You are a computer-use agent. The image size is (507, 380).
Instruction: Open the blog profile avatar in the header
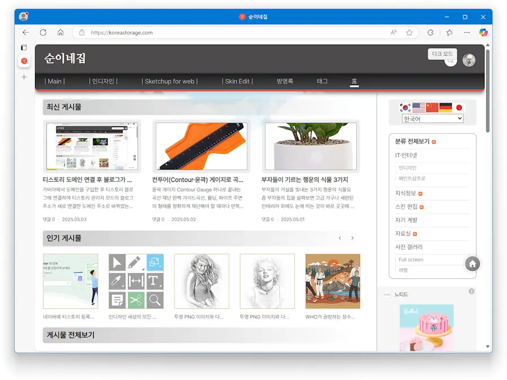[x=469, y=60]
